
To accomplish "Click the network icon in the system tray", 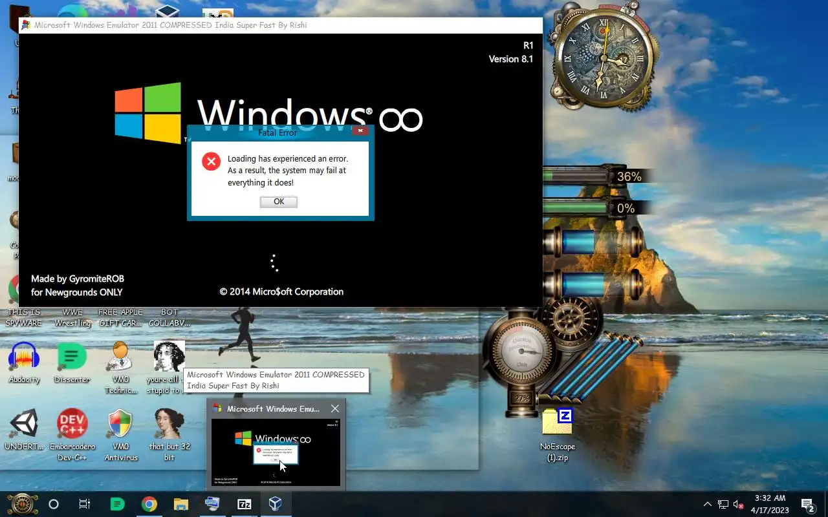I will click(x=723, y=504).
